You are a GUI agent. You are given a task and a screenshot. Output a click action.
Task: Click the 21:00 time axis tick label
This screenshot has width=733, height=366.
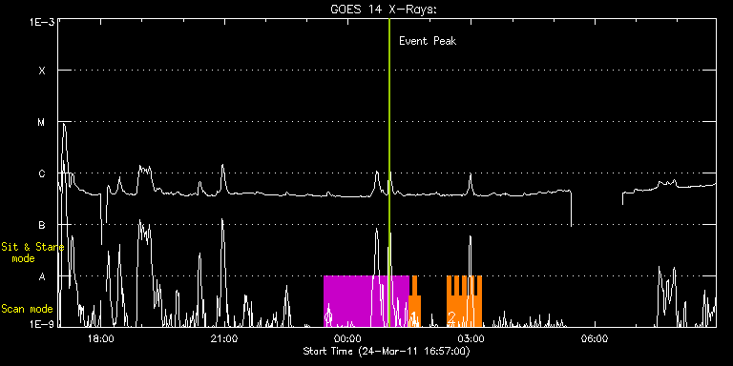coord(224,338)
